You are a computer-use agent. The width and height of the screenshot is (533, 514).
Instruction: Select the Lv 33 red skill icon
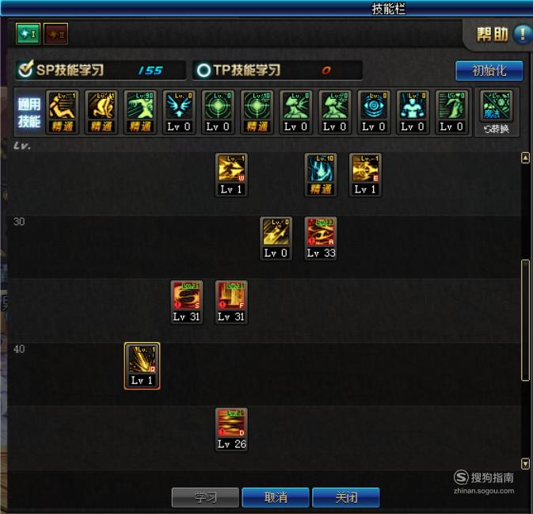321,238
